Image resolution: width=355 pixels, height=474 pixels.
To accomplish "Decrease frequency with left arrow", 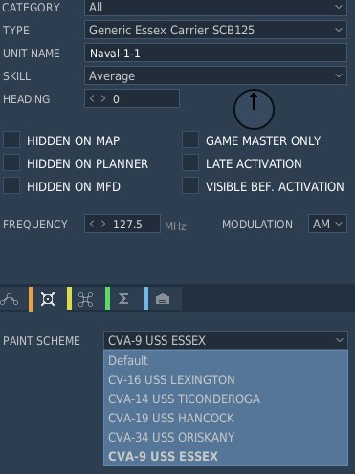I will (92, 224).
